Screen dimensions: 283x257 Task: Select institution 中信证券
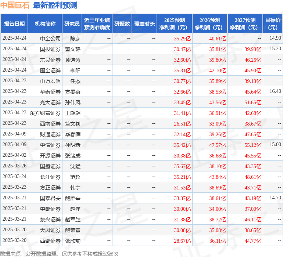click(50, 145)
